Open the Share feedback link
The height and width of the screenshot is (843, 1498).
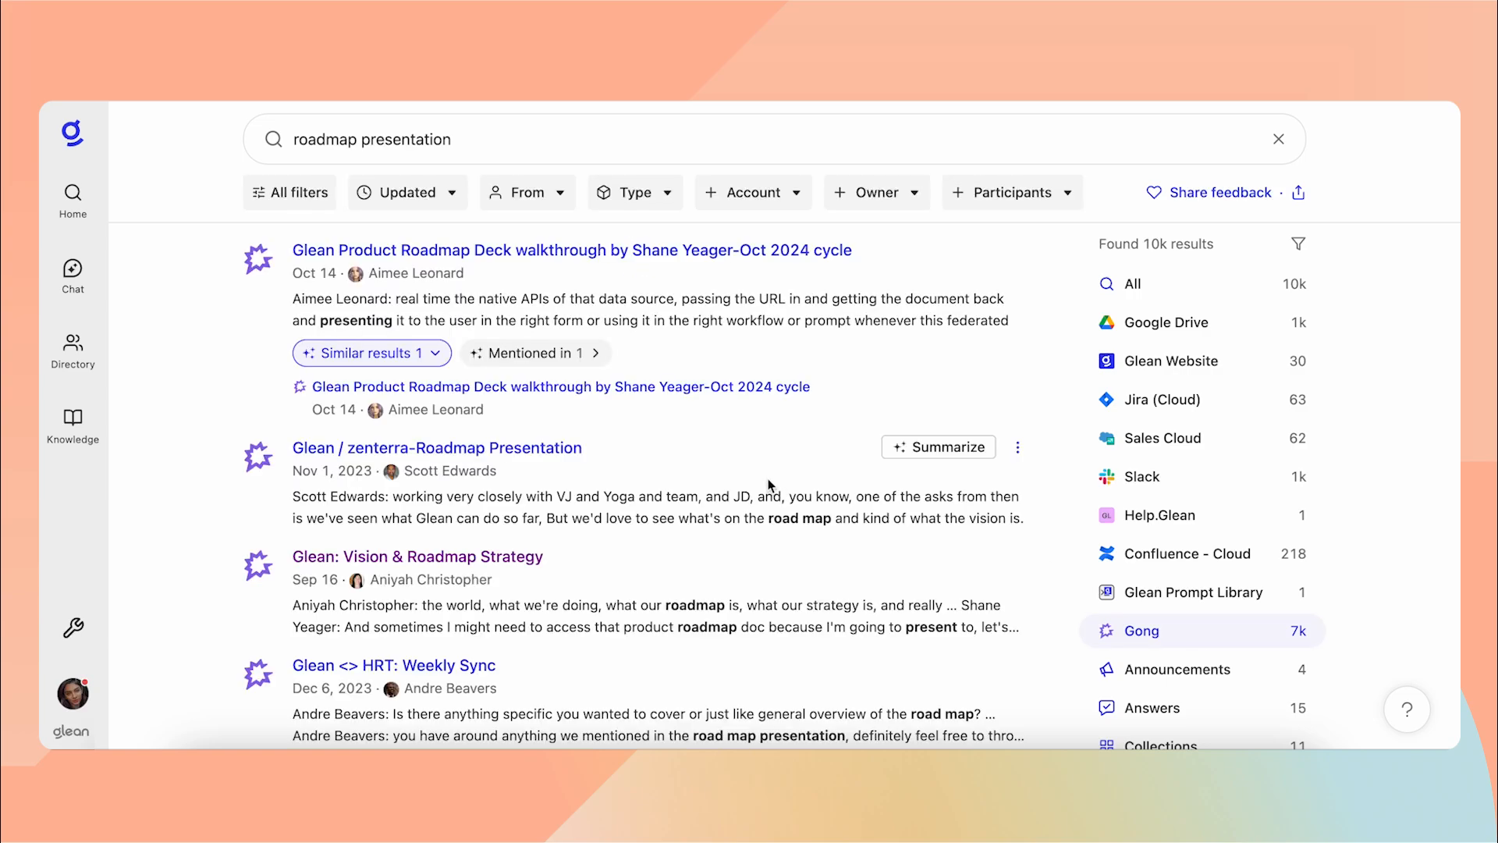[x=1219, y=192]
